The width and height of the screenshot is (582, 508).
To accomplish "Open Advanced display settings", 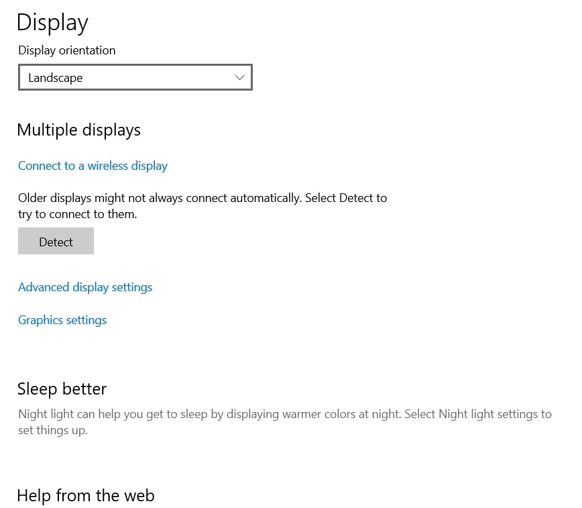I will point(85,287).
